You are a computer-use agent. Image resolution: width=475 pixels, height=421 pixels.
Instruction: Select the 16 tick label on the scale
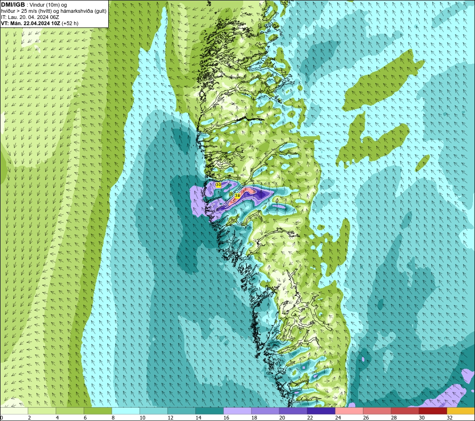tap(226, 418)
